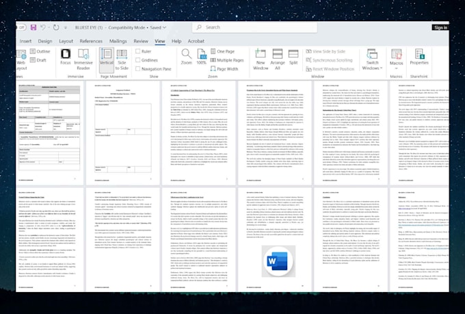Switch to Outline view
This screenshot has width=465, height=314.
[x=40, y=51]
